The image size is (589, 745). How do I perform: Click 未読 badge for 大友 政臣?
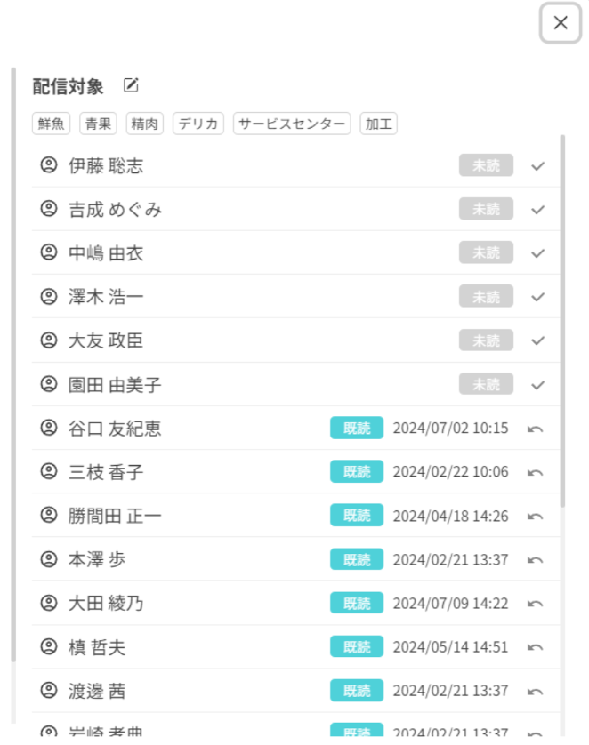(486, 340)
